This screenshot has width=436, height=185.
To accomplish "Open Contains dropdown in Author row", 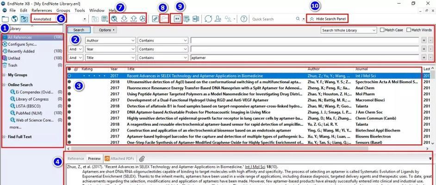I will coord(163,40).
